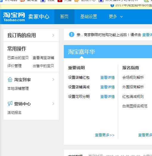The image size is (152, 156).
Task: Click the chevron arrow next to 更多
Action: pos(122,17)
